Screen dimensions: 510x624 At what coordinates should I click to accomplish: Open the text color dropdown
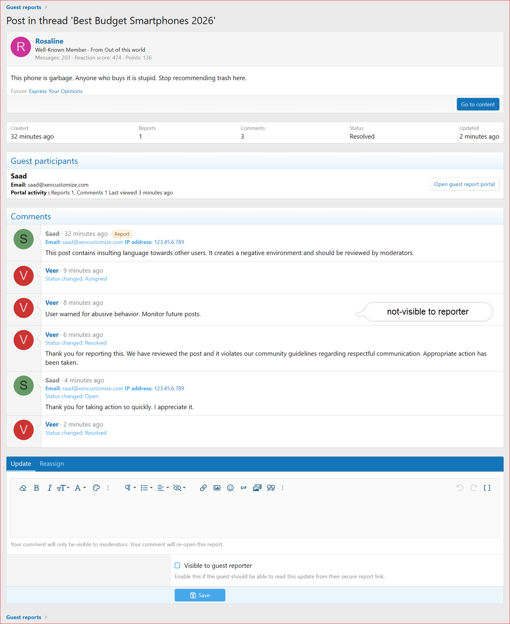[x=80, y=488]
